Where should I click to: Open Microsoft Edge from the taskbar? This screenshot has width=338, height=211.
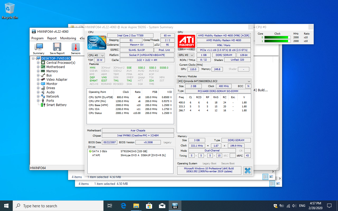(123, 206)
